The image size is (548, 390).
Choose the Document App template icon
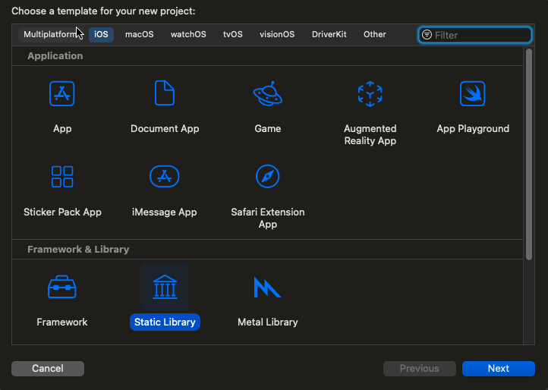pos(165,93)
